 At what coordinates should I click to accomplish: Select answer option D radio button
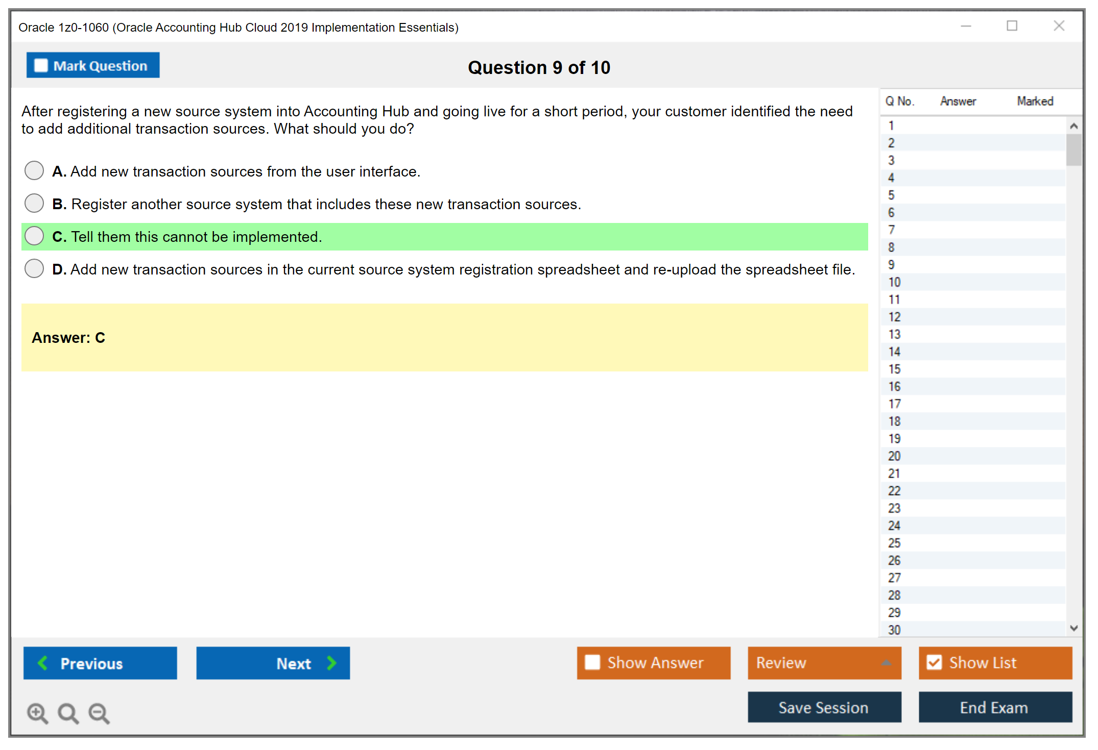tap(34, 268)
